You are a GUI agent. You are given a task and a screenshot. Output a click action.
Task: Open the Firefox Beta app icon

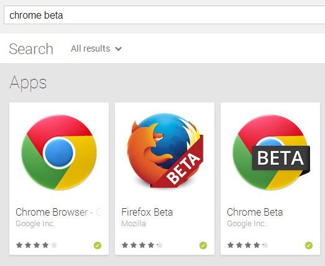(x=165, y=150)
